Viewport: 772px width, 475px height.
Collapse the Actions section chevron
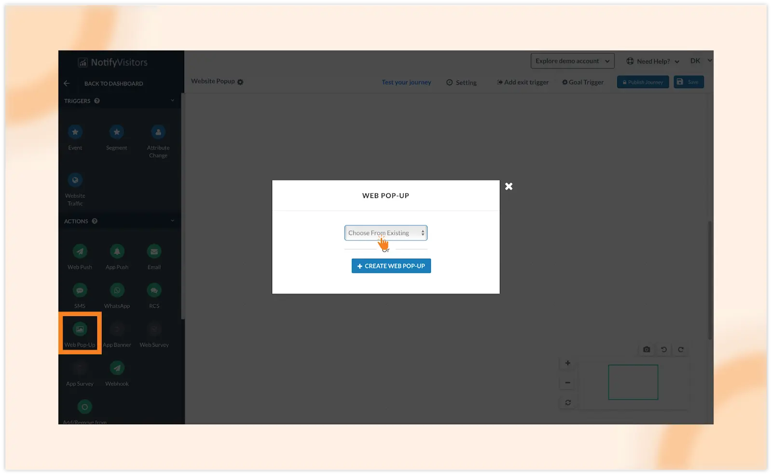tap(172, 221)
